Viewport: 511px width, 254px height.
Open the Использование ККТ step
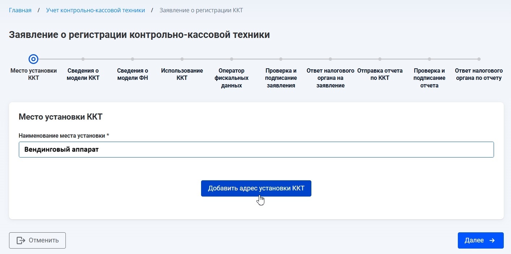182,74
